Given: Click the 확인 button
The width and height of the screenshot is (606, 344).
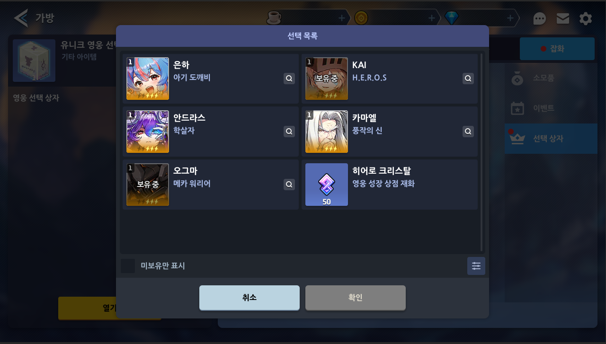Looking at the screenshot, I should point(356,298).
